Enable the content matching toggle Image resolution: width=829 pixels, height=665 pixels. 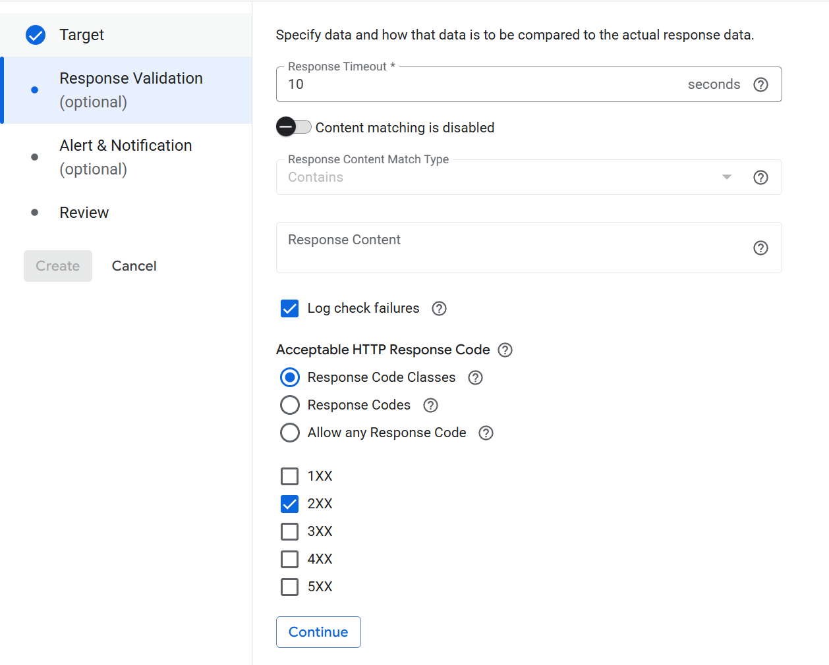tap(294, 126)
